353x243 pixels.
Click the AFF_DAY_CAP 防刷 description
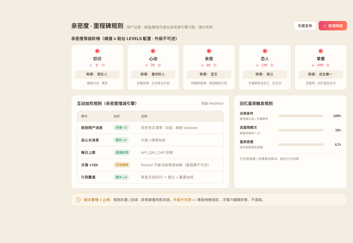click(x=157, y=152)
